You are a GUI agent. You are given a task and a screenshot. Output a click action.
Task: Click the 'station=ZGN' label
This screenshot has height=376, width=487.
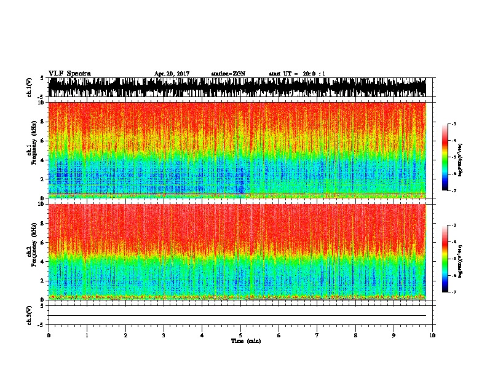click(x=228, y=74)
